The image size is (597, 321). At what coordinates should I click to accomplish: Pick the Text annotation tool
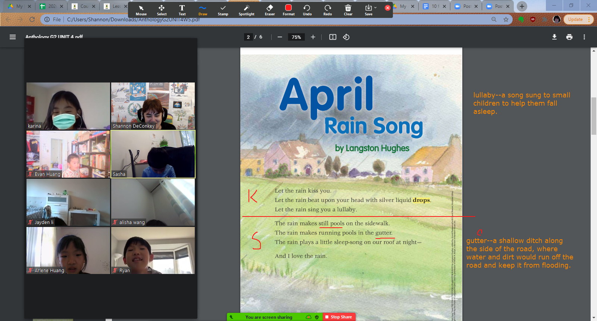point(182,10)
